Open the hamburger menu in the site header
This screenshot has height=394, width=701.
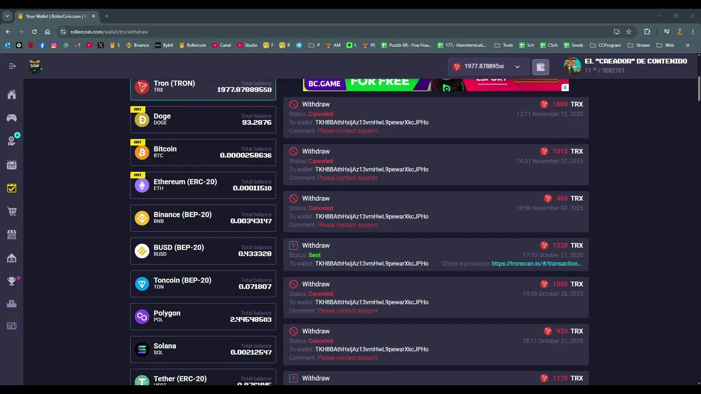[12, 66]
